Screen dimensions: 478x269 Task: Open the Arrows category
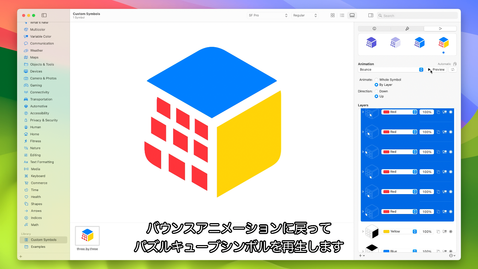click(x=36, y=211)
